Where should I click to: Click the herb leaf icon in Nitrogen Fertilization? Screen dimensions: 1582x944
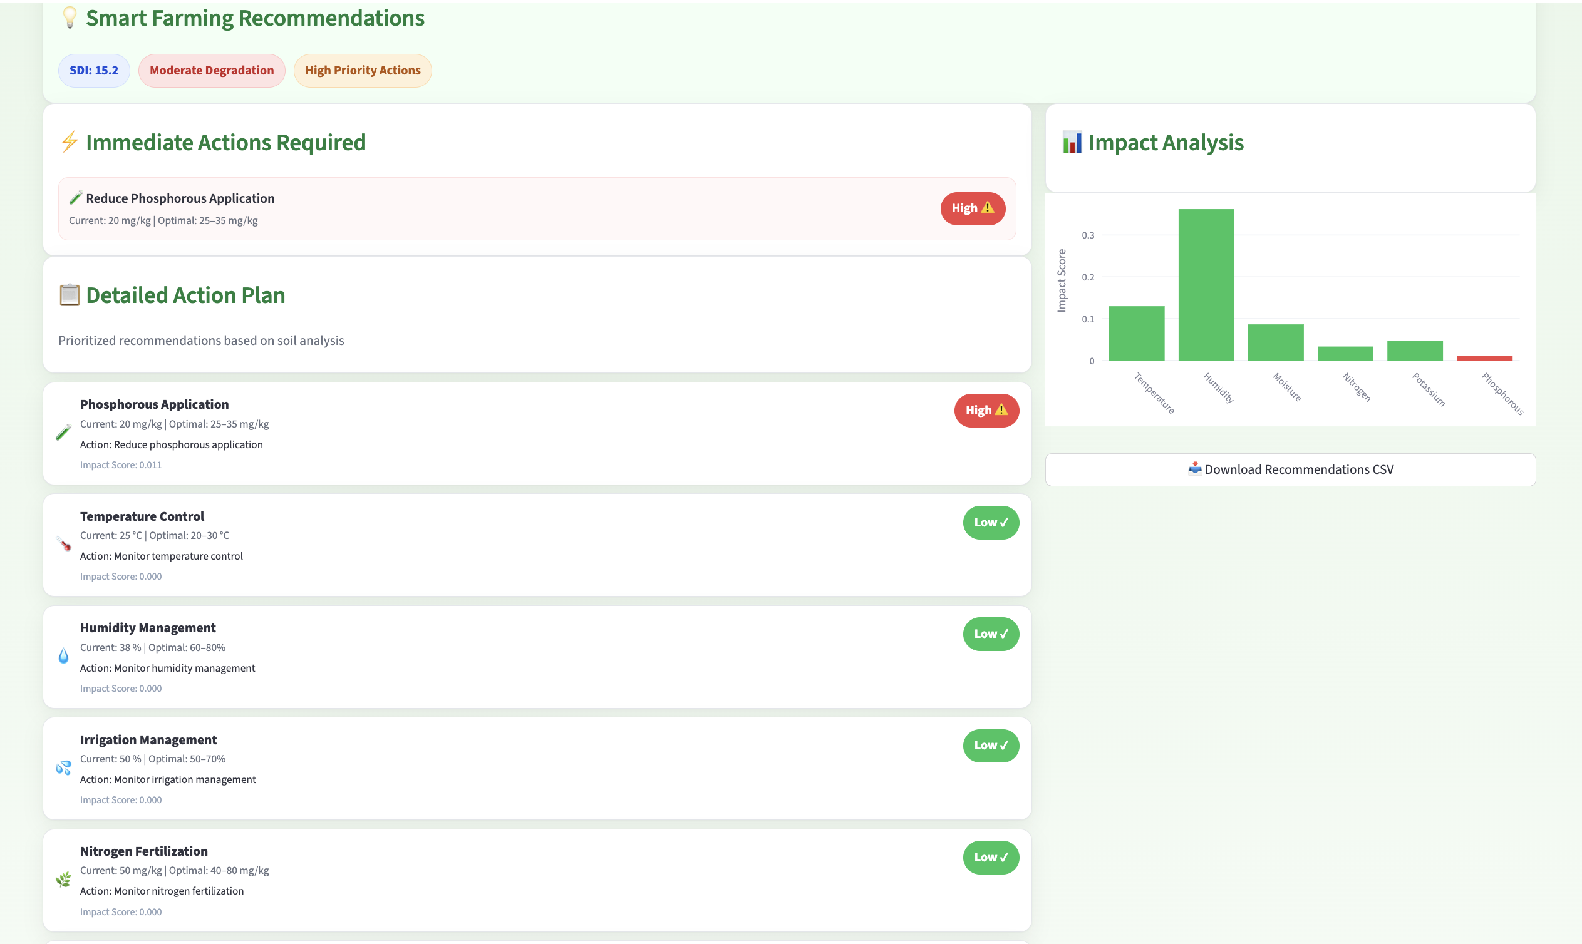pyautogui.click(x=63, y=880)
